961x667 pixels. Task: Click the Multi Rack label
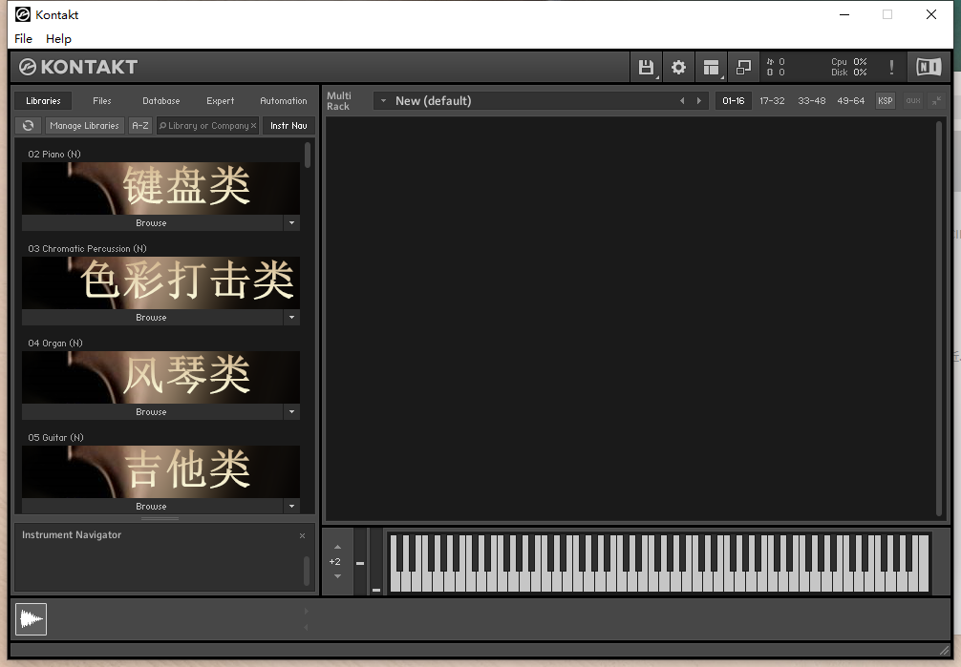[x=339, y=101]
